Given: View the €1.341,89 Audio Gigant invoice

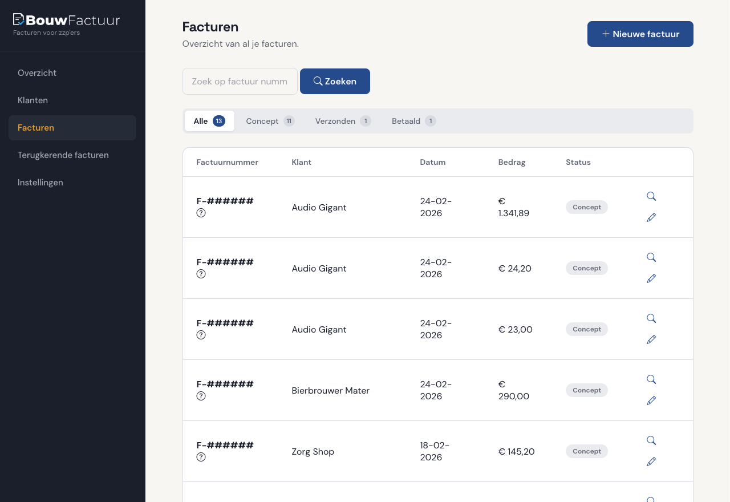Looking at the screenshot, I should [x=651, y=196].
